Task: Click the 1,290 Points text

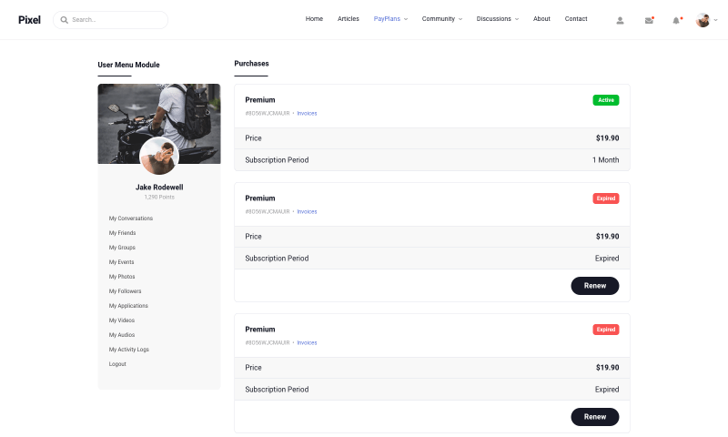Action: point(159,198)
